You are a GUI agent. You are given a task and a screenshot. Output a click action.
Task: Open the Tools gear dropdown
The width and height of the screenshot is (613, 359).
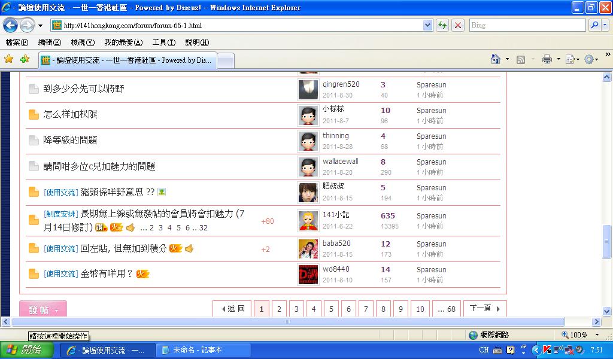click(x=591, y=59)
